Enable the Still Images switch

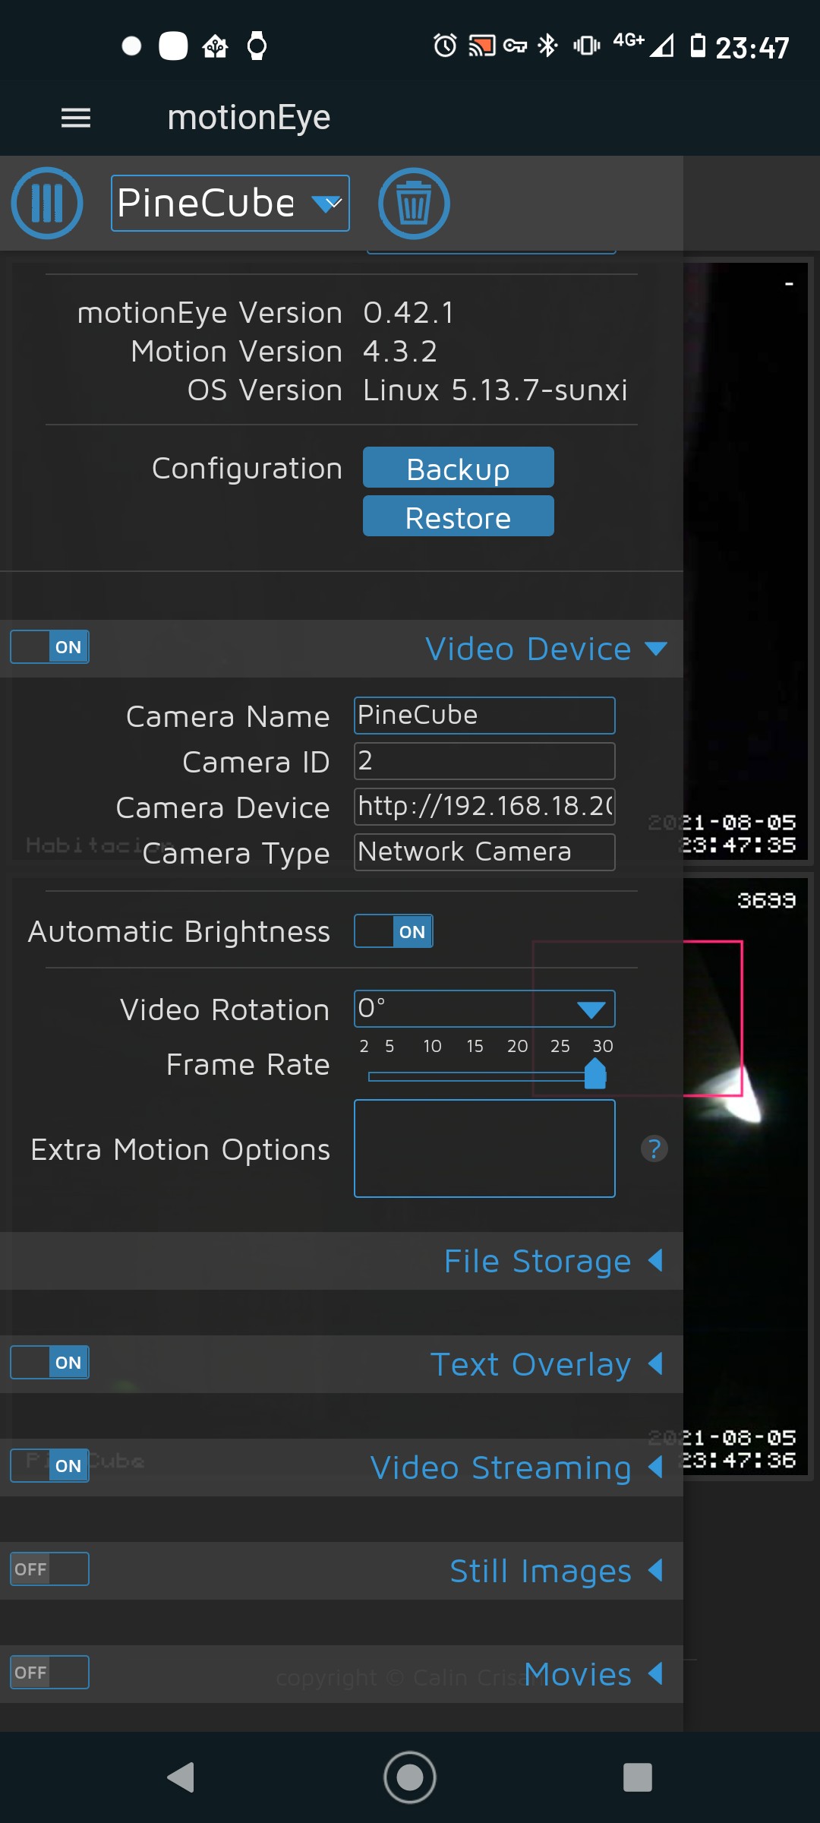[x=50, y=1569]
